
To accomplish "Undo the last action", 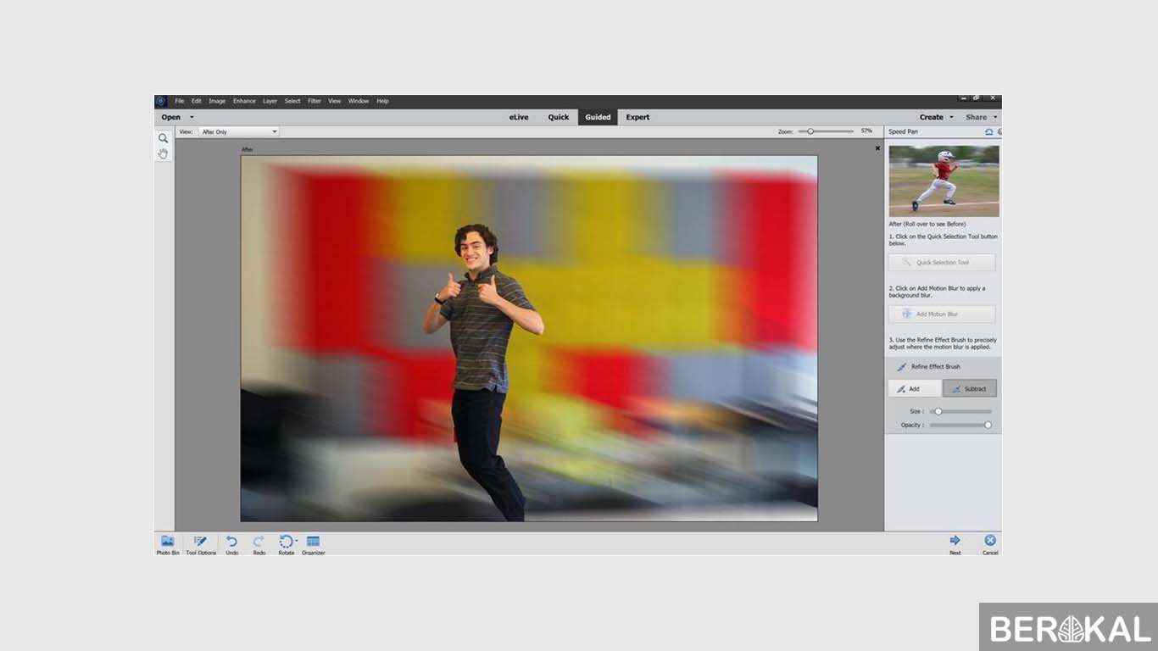I will [231, 543].
